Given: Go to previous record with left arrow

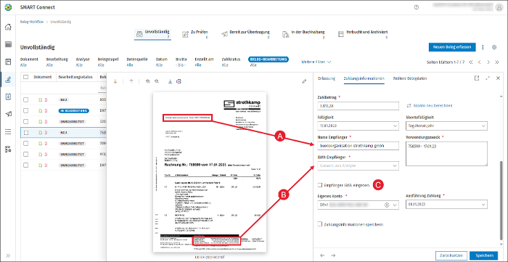Looking at the screenshot, I should pyautogui.click(x=322, y=255).
